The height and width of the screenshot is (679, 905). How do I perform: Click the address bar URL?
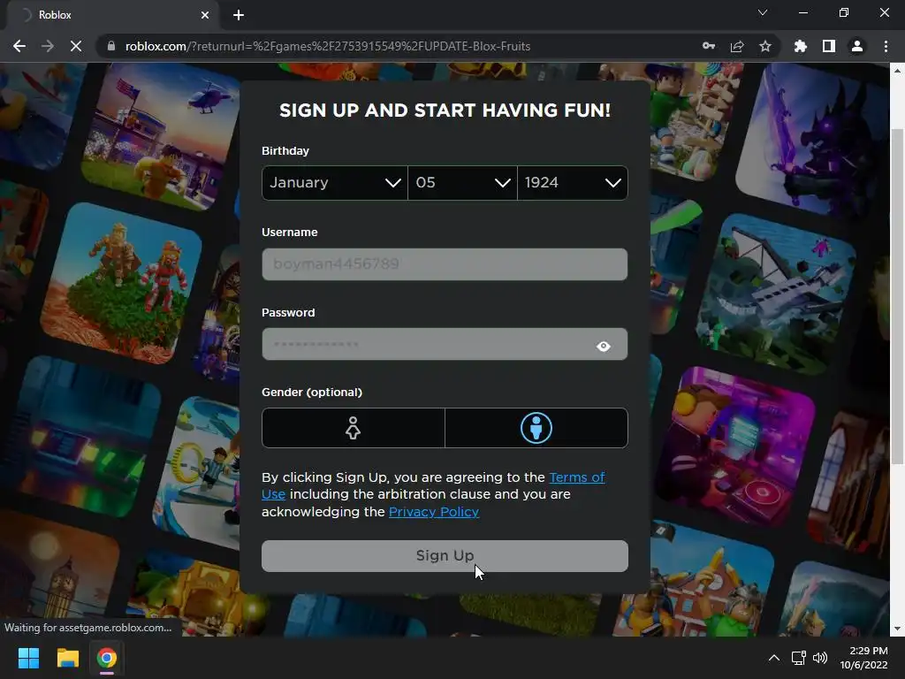click(x=328, y=46)
